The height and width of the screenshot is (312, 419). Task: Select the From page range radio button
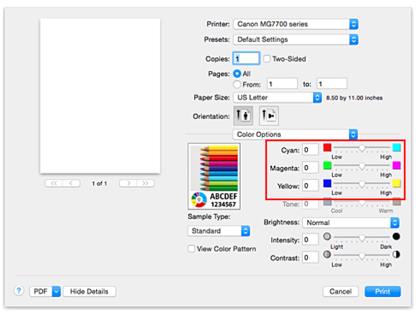coord(237,84)
